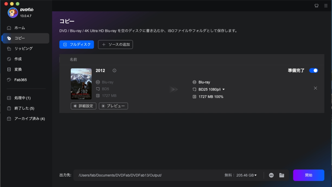
Task: Open the info icon next to 2012
Action: tap(114, 71)
